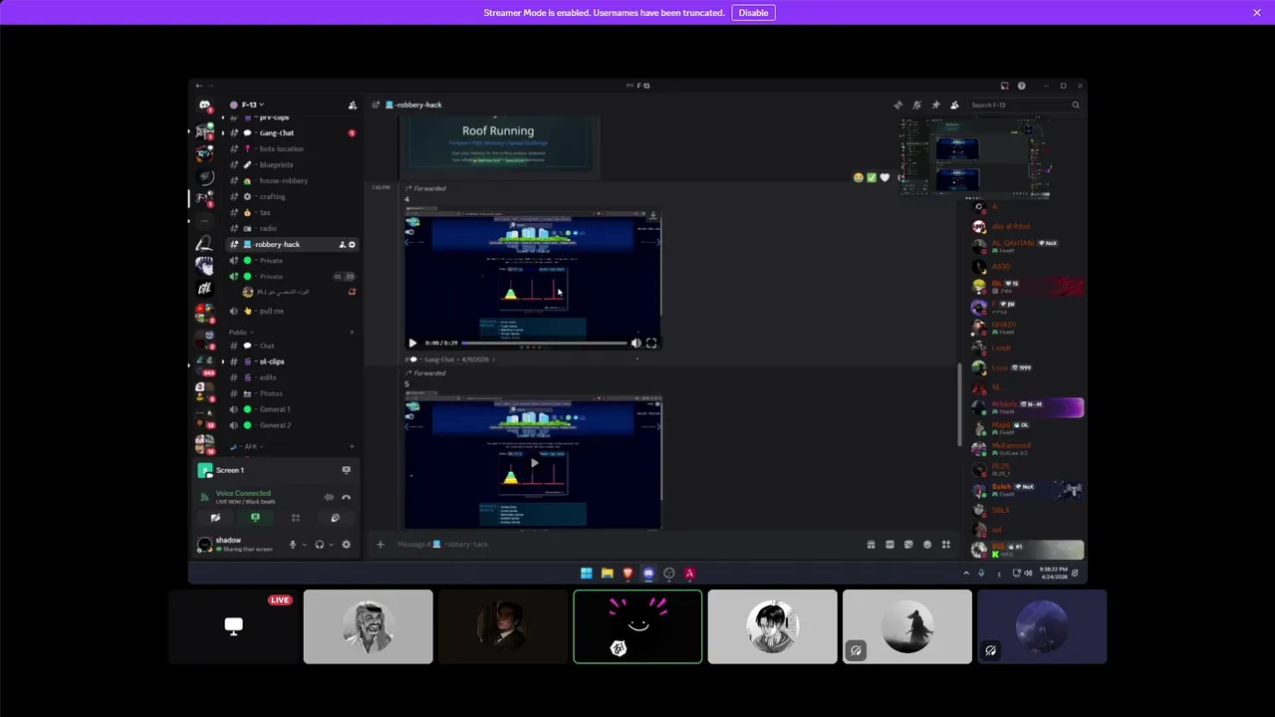The image size is (1275, 717).
Task: Disconnect from voice with the hang-up icon
Action: coord(346,497)
